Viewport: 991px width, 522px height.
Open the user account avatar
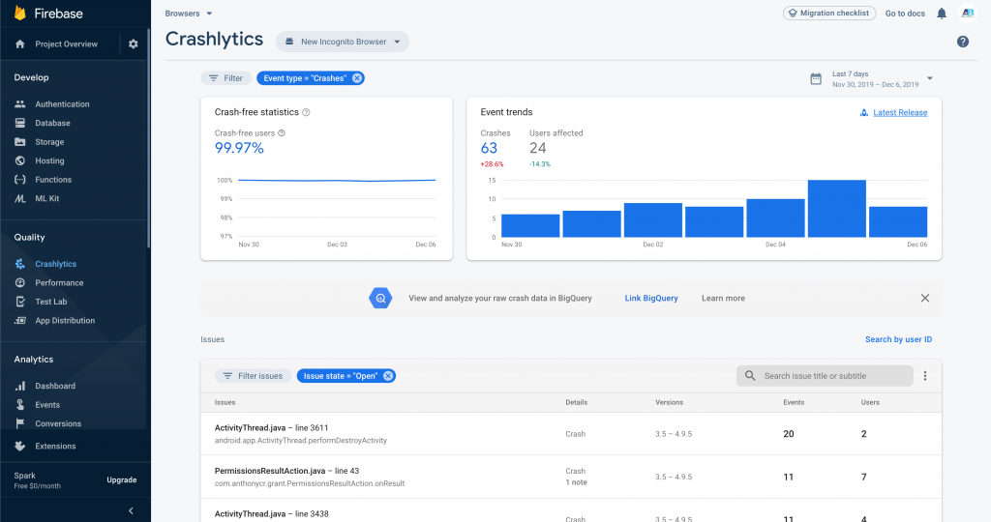point(968,14)
